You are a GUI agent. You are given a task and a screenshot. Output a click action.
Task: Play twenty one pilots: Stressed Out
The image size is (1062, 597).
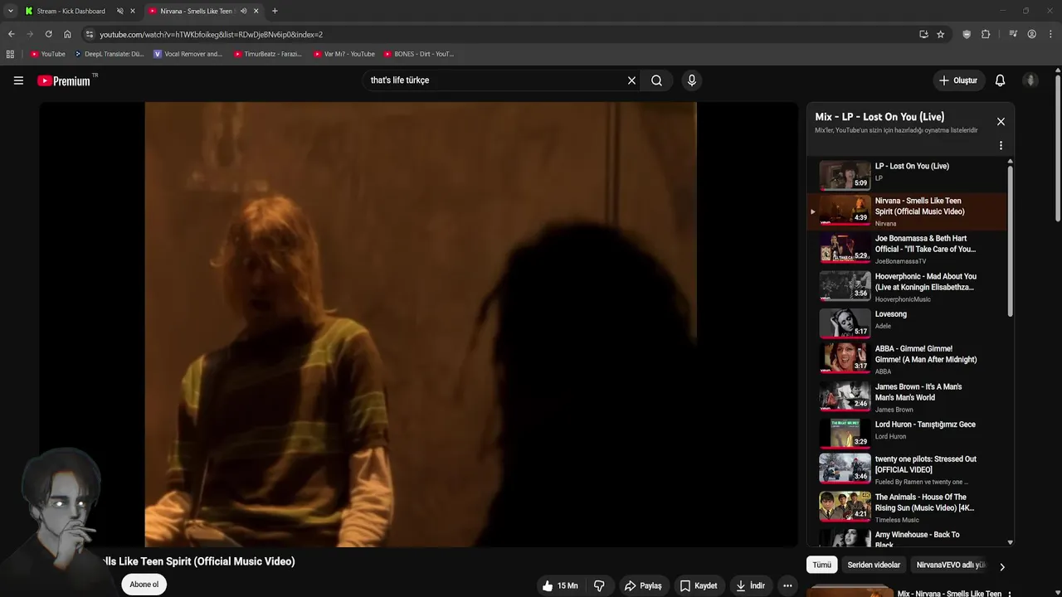(909, 469)
